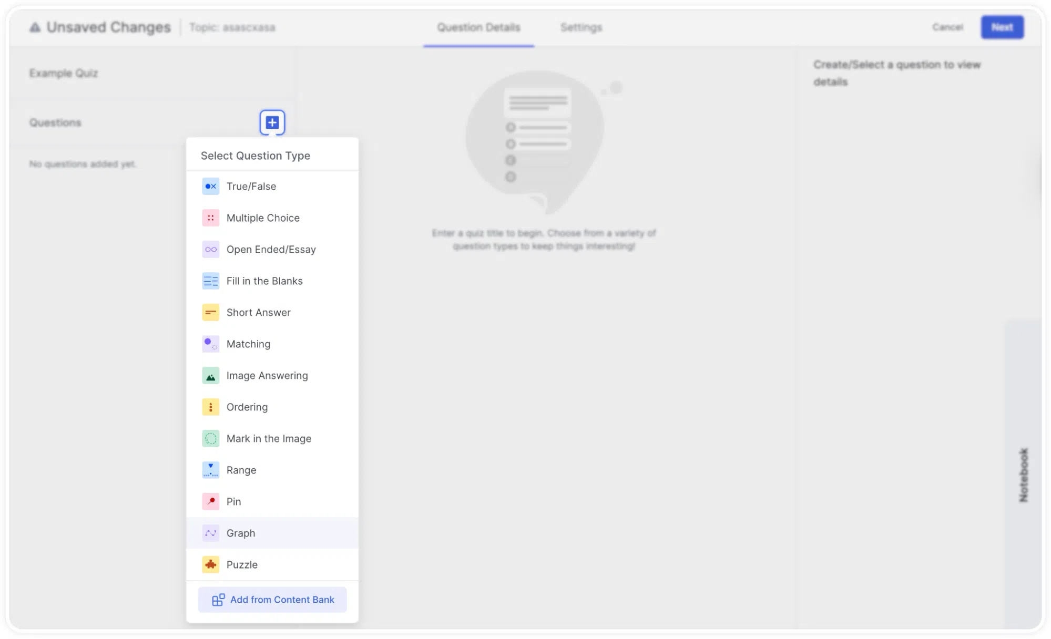This screenshot has height=639, width=1051.
Task: Click the Mark in the Image icon
Action: tap(210, 438)
